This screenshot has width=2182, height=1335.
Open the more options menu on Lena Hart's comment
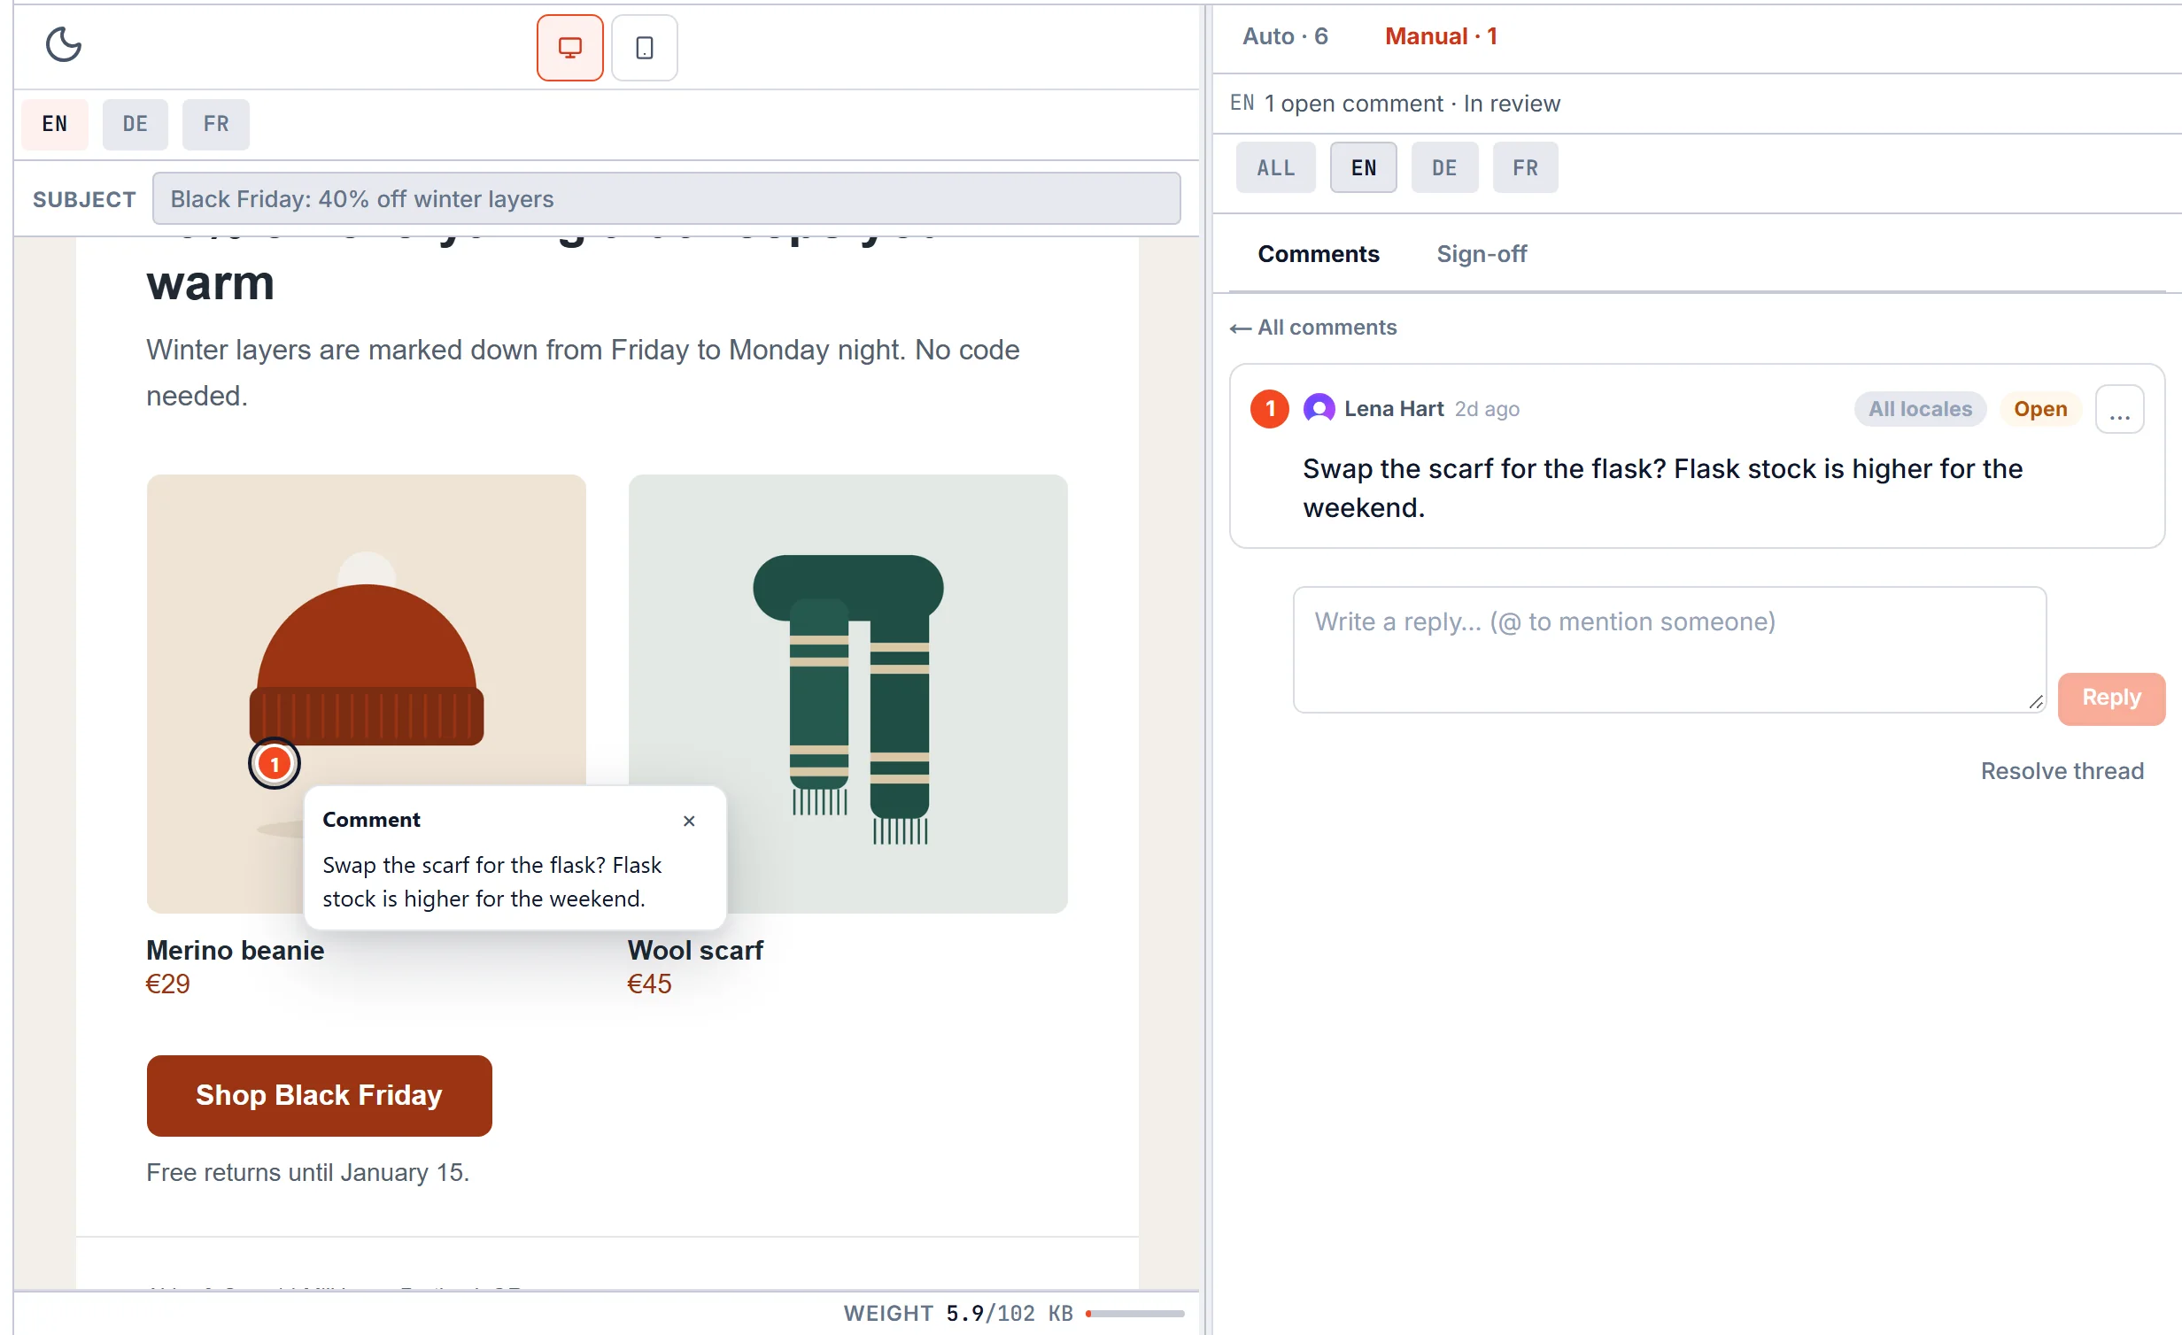tap(2119, 409)
